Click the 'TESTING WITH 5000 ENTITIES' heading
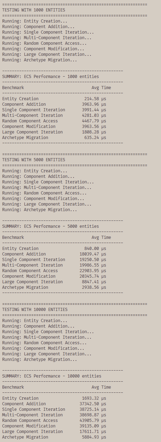Screen dimensions: 161x442 tap(34, 160)
